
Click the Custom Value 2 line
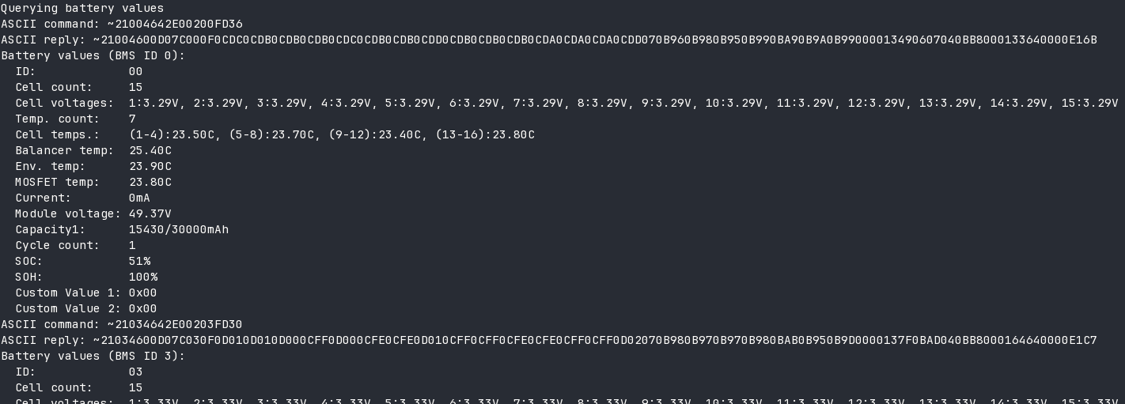[85, 308]
